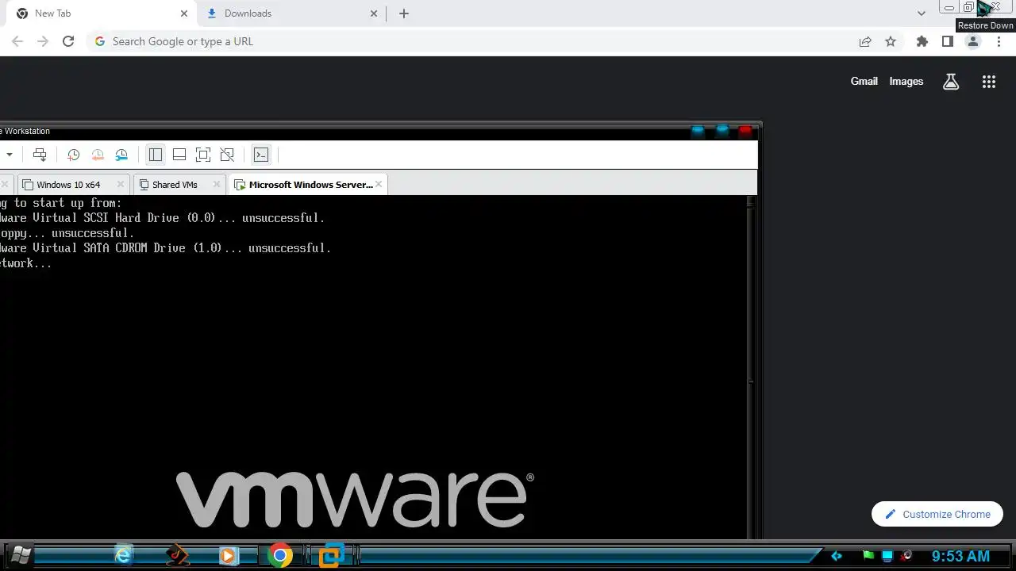The image size is (1016, 571).
Task: Switch VMware to Unity mode
Action: coord(227,155)
